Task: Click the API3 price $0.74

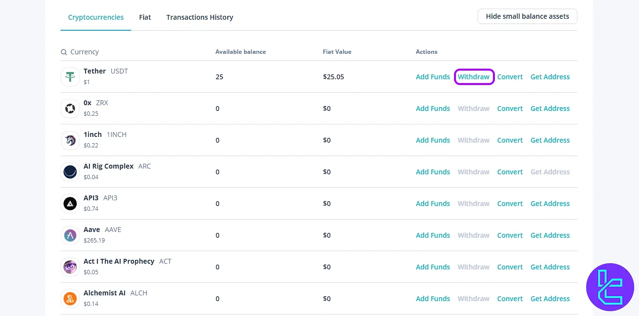Action: click(x=91, y=209)
